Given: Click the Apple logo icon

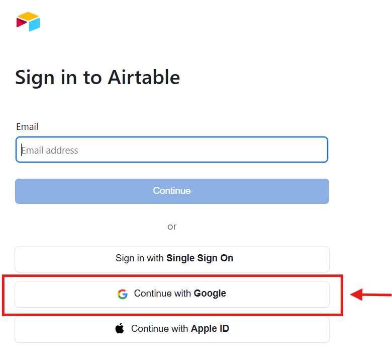Looking at the screenshot, I should pos(120,329).
